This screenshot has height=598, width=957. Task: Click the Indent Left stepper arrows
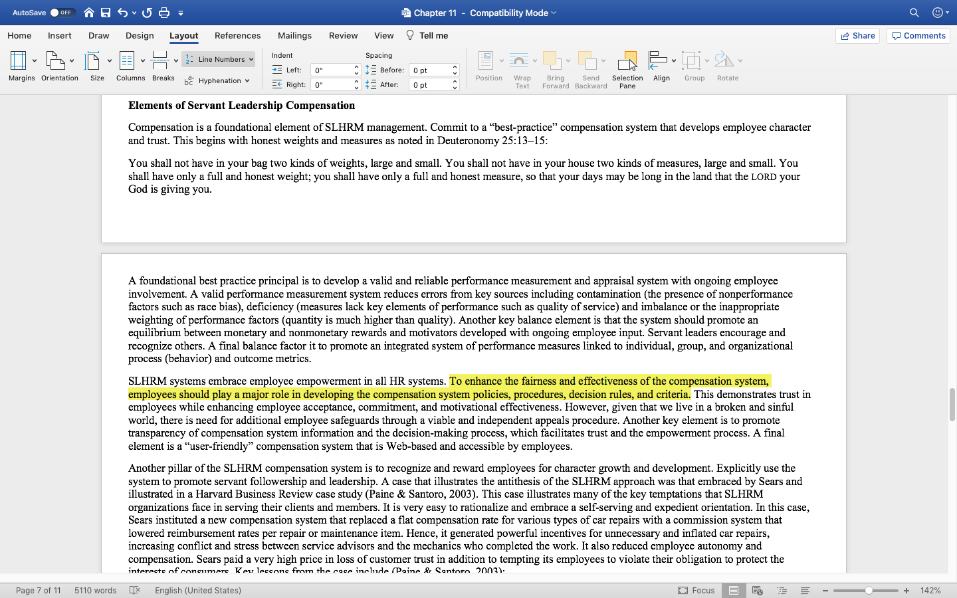pyautogui.click(x=356, y=70)
